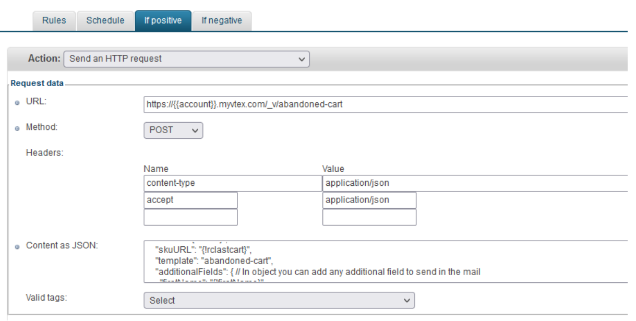Open the Valid tags Select dropdown
This screenshot has height=321, width=636.
coord(279,301)
